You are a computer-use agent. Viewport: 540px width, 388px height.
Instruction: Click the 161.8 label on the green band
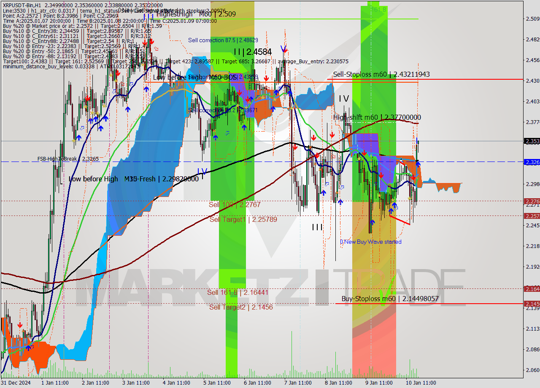click(378, 9)
